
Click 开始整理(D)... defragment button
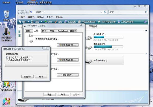68,60
